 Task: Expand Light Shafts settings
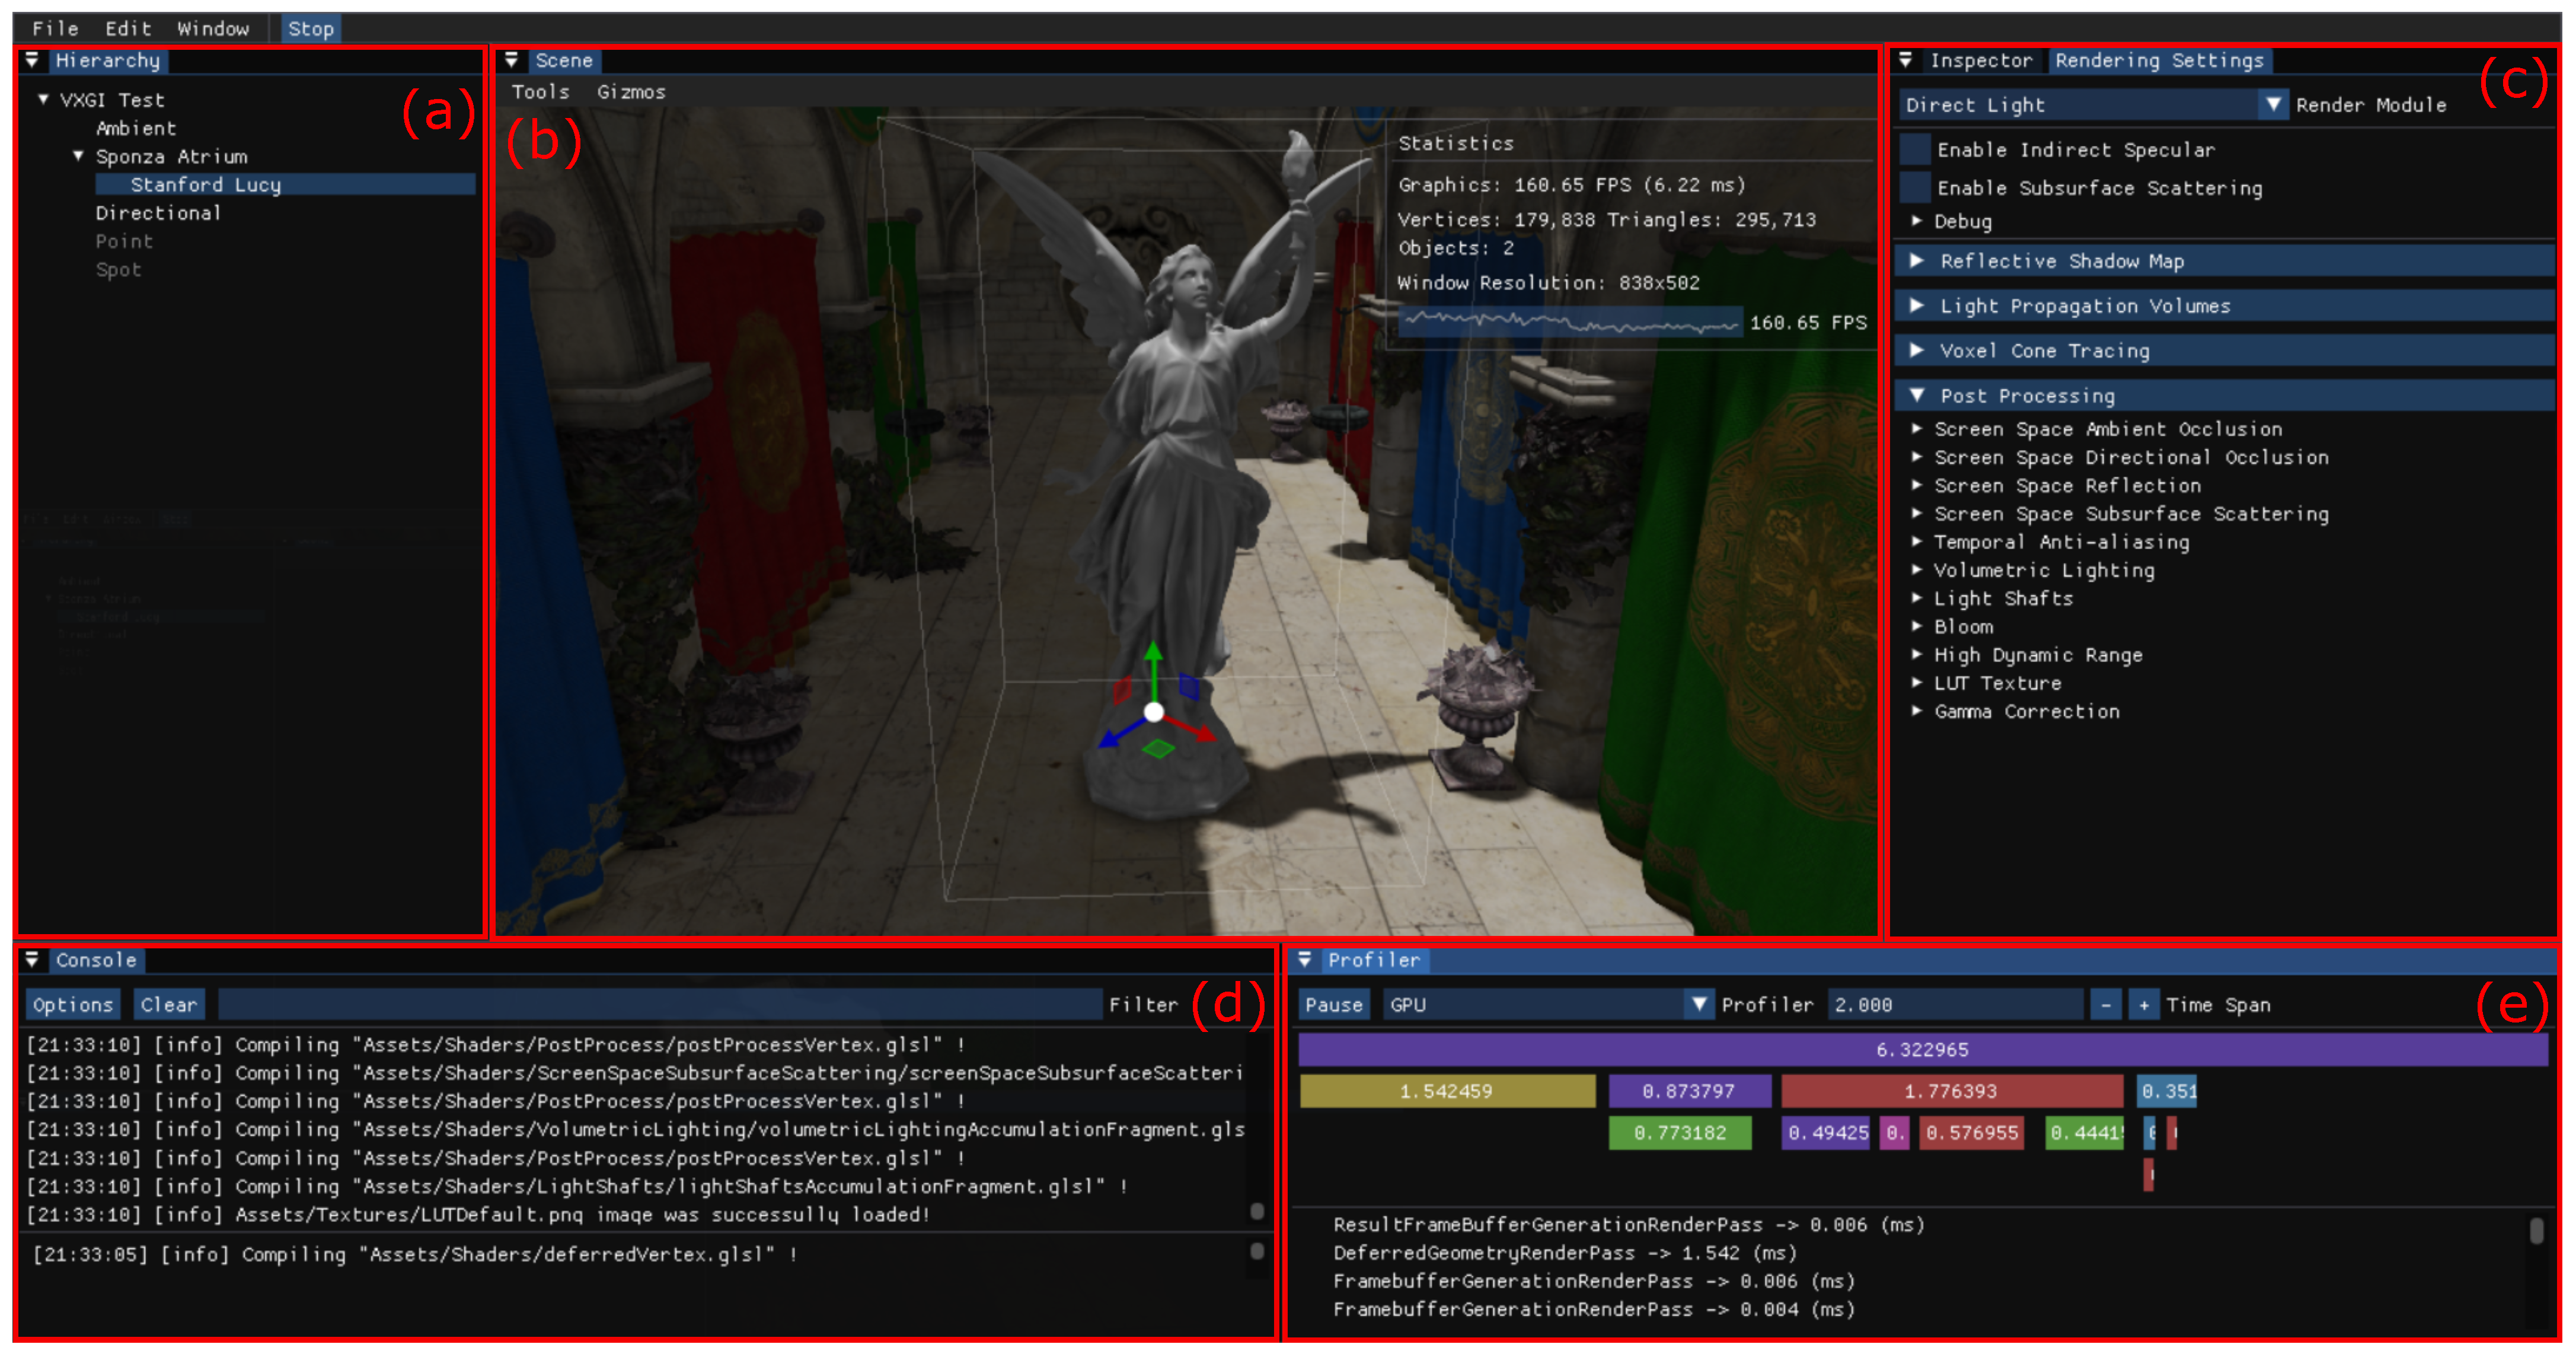click(x=1916, y=597)
